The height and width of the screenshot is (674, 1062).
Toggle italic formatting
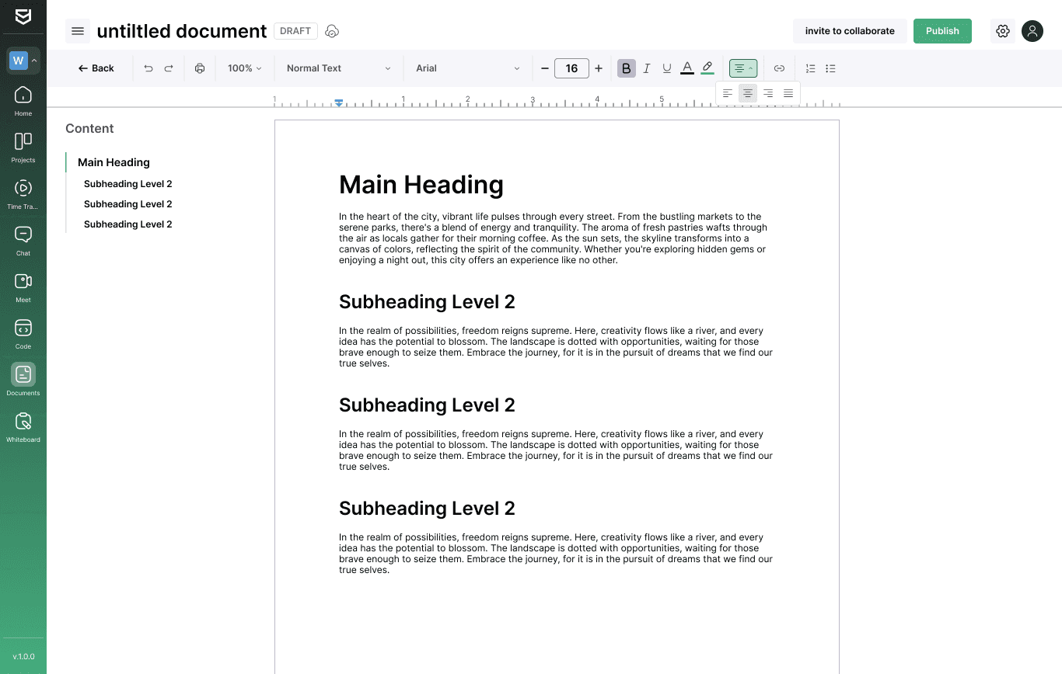[x=647, y=68]
